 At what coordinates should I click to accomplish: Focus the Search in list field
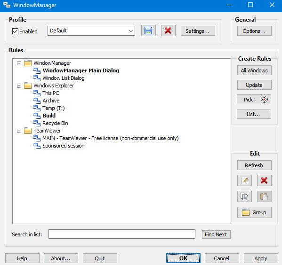pyautogui.click(x=122, y=234)
